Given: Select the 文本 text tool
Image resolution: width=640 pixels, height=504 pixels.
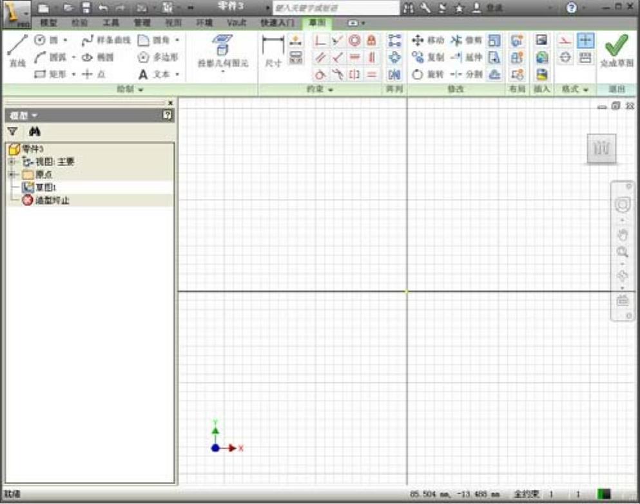Looking at the screenshot, I should click(x=154, y=74).
